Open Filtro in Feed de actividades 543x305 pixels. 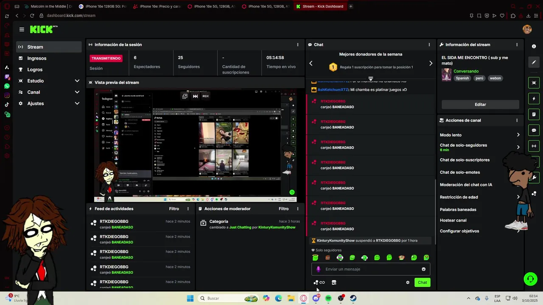[174, 209]
